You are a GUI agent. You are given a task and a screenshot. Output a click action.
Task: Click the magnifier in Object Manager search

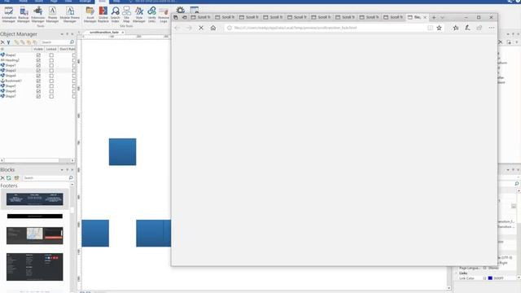[x=72, y=42]
